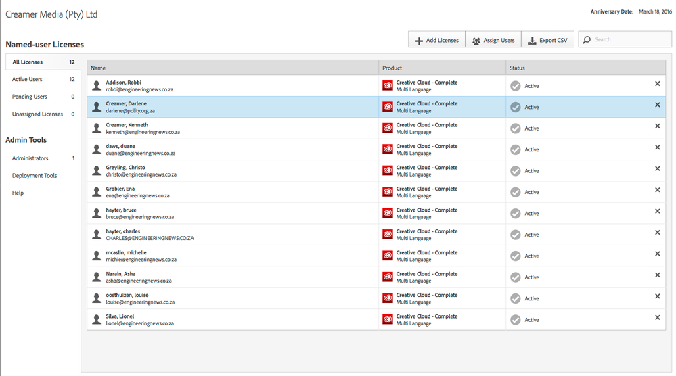676x376 pixels.
Task: View Unassigned Licenses
Action: [x=37, y=114]
